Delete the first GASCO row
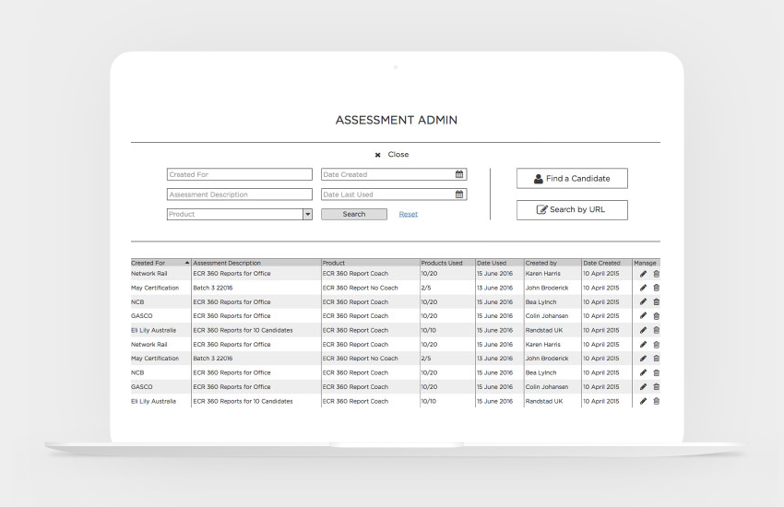The height and width of the screenshot is (507, 784). [x=657, y=315]
